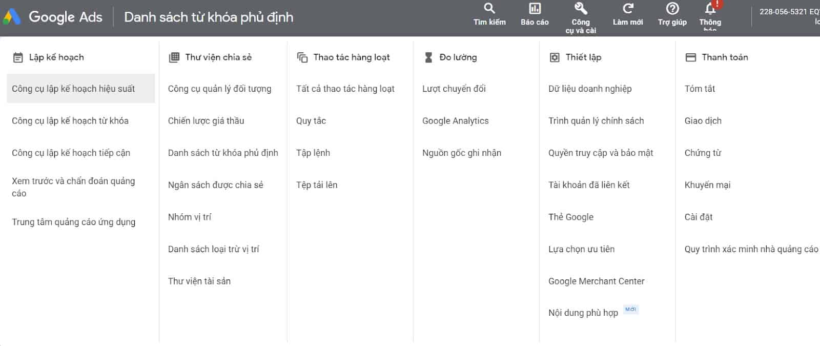820x346 pixels.
Task: Open Nội dung phù hợp new item
Action: [x=583, y=313]
